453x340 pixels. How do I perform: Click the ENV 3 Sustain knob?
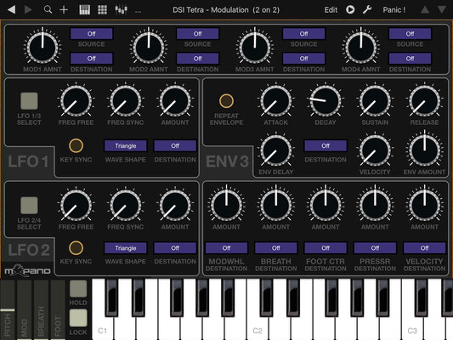click(x=375, y=101)
